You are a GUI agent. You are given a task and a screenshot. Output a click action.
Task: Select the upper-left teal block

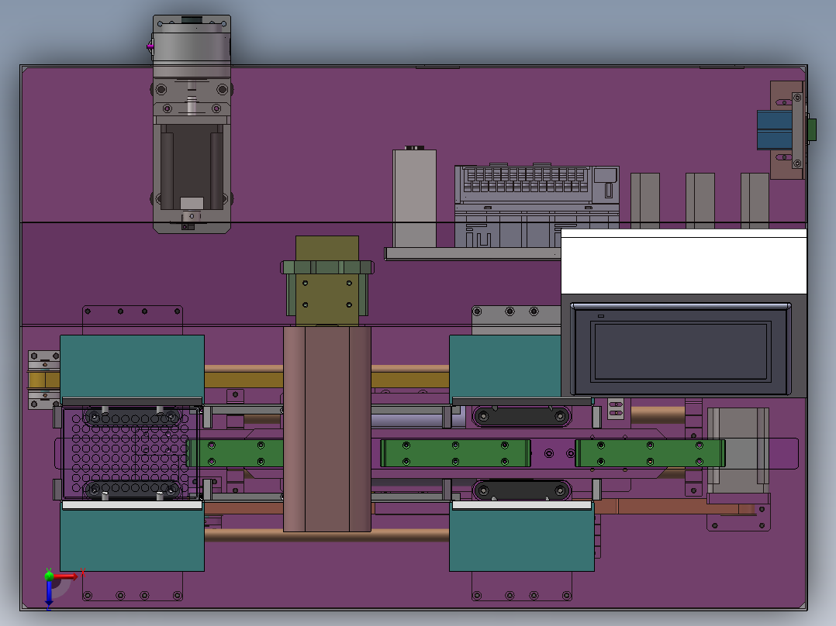132,366
